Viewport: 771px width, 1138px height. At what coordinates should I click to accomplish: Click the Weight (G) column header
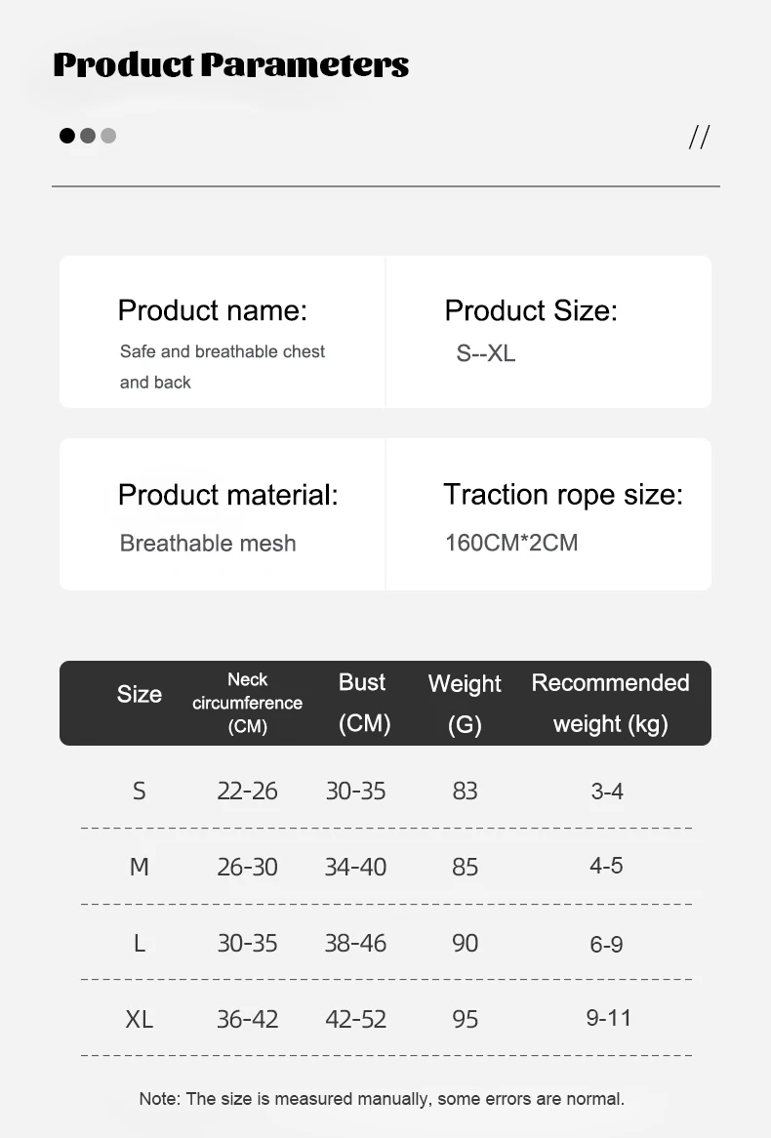tap(465, 704)
